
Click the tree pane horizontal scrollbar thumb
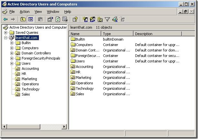click(x=24, y=126)
